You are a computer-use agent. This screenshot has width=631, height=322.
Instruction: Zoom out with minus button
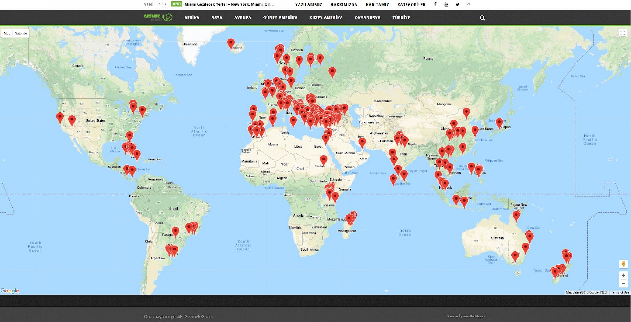pos(623,284)
